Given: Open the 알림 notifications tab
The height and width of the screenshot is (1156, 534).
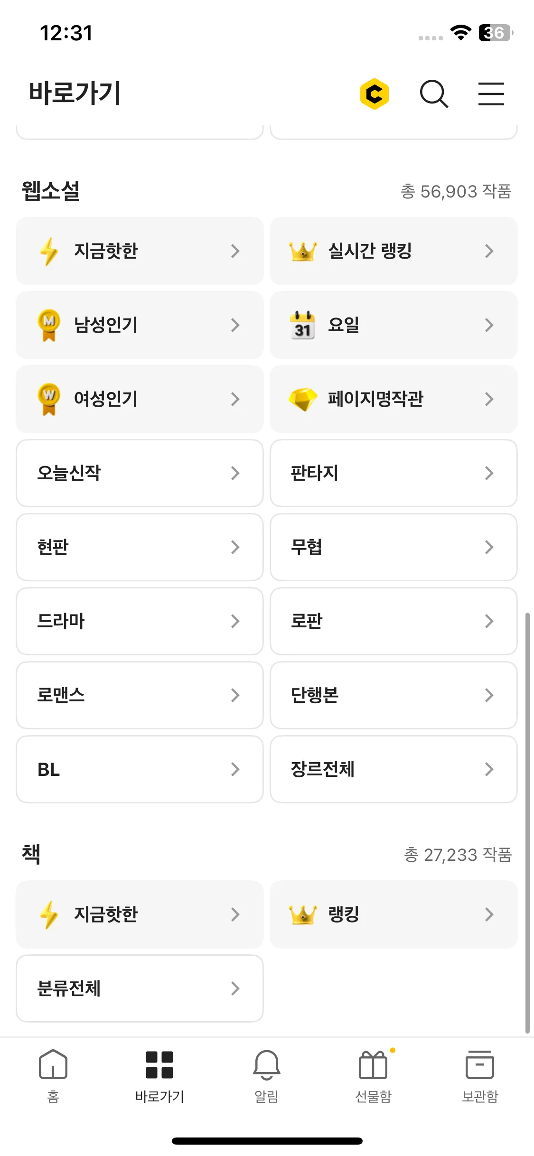Looking at the screenshot, I should 267,1076.
